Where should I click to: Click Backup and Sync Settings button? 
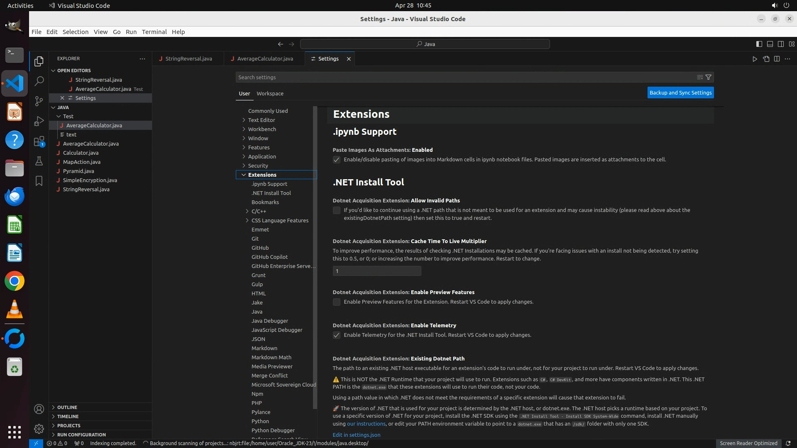click(x=680, y=93)
